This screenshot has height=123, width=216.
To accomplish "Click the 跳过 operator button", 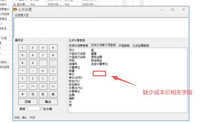I will pyautogui.click(x=48, y=102).
